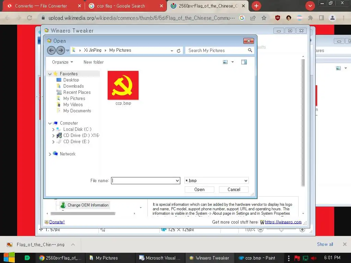The width and height of the screenshot is (351, 263).
Task: Select My Documents in Favorites
Action: click(x=77, y=111)
